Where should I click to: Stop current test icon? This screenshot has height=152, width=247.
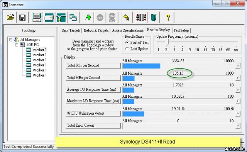[x=100, y=17]
